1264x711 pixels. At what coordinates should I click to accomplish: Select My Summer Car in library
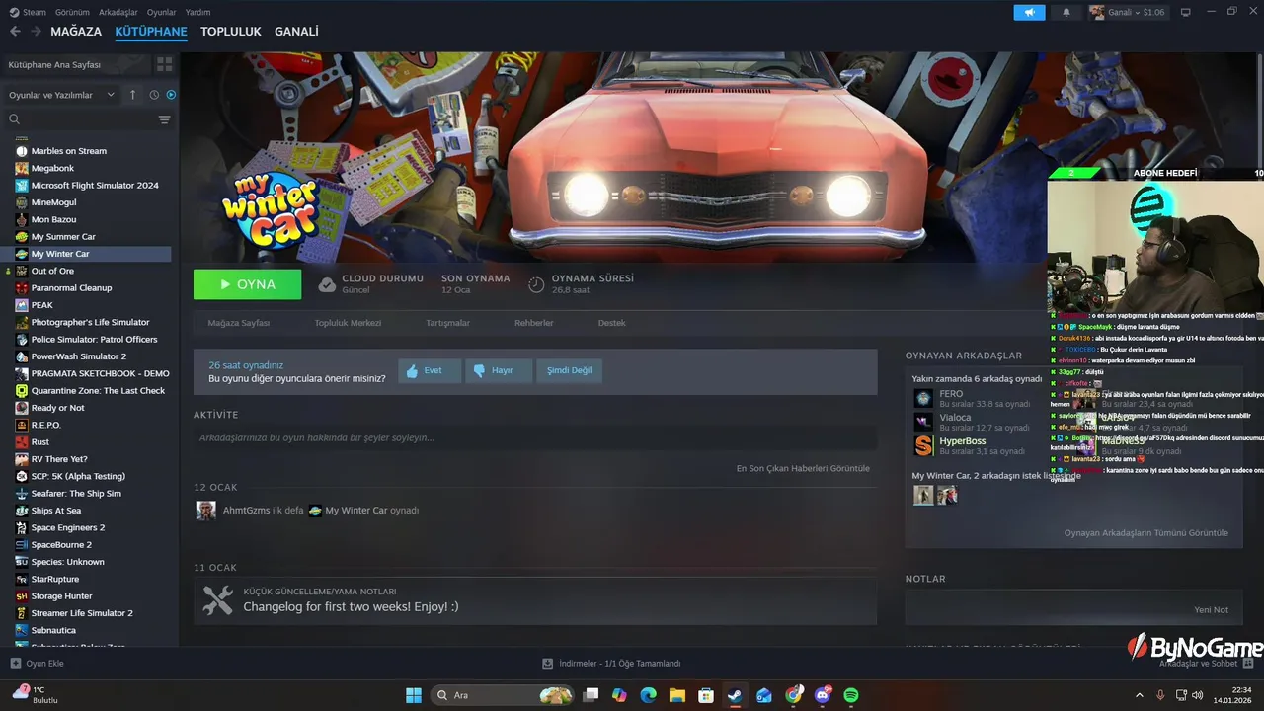pyautogui.click(x=63, y=237)
